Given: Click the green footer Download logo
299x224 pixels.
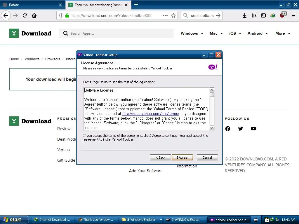Looking at the screenshot, I should click(14, 121).
